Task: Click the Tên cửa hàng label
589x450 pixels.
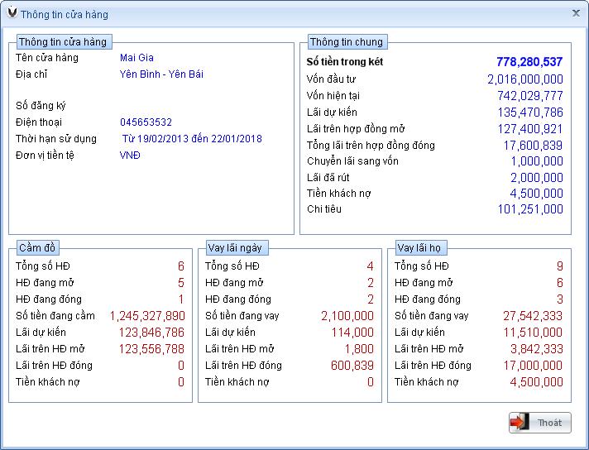Action: (47, 57)
